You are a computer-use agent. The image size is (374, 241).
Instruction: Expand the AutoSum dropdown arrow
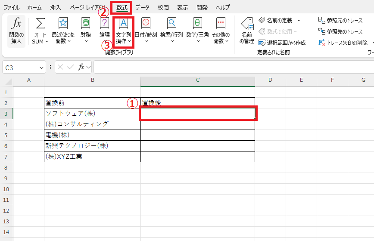click(47, 41)
